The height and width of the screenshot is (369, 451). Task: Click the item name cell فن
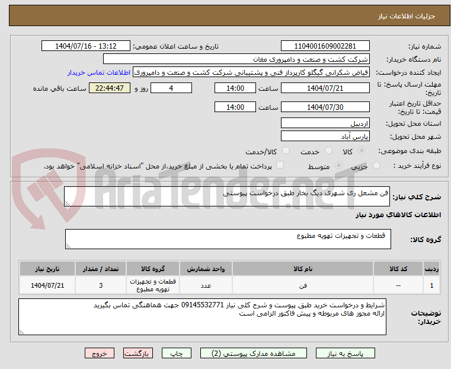click(x=303, y=285)
